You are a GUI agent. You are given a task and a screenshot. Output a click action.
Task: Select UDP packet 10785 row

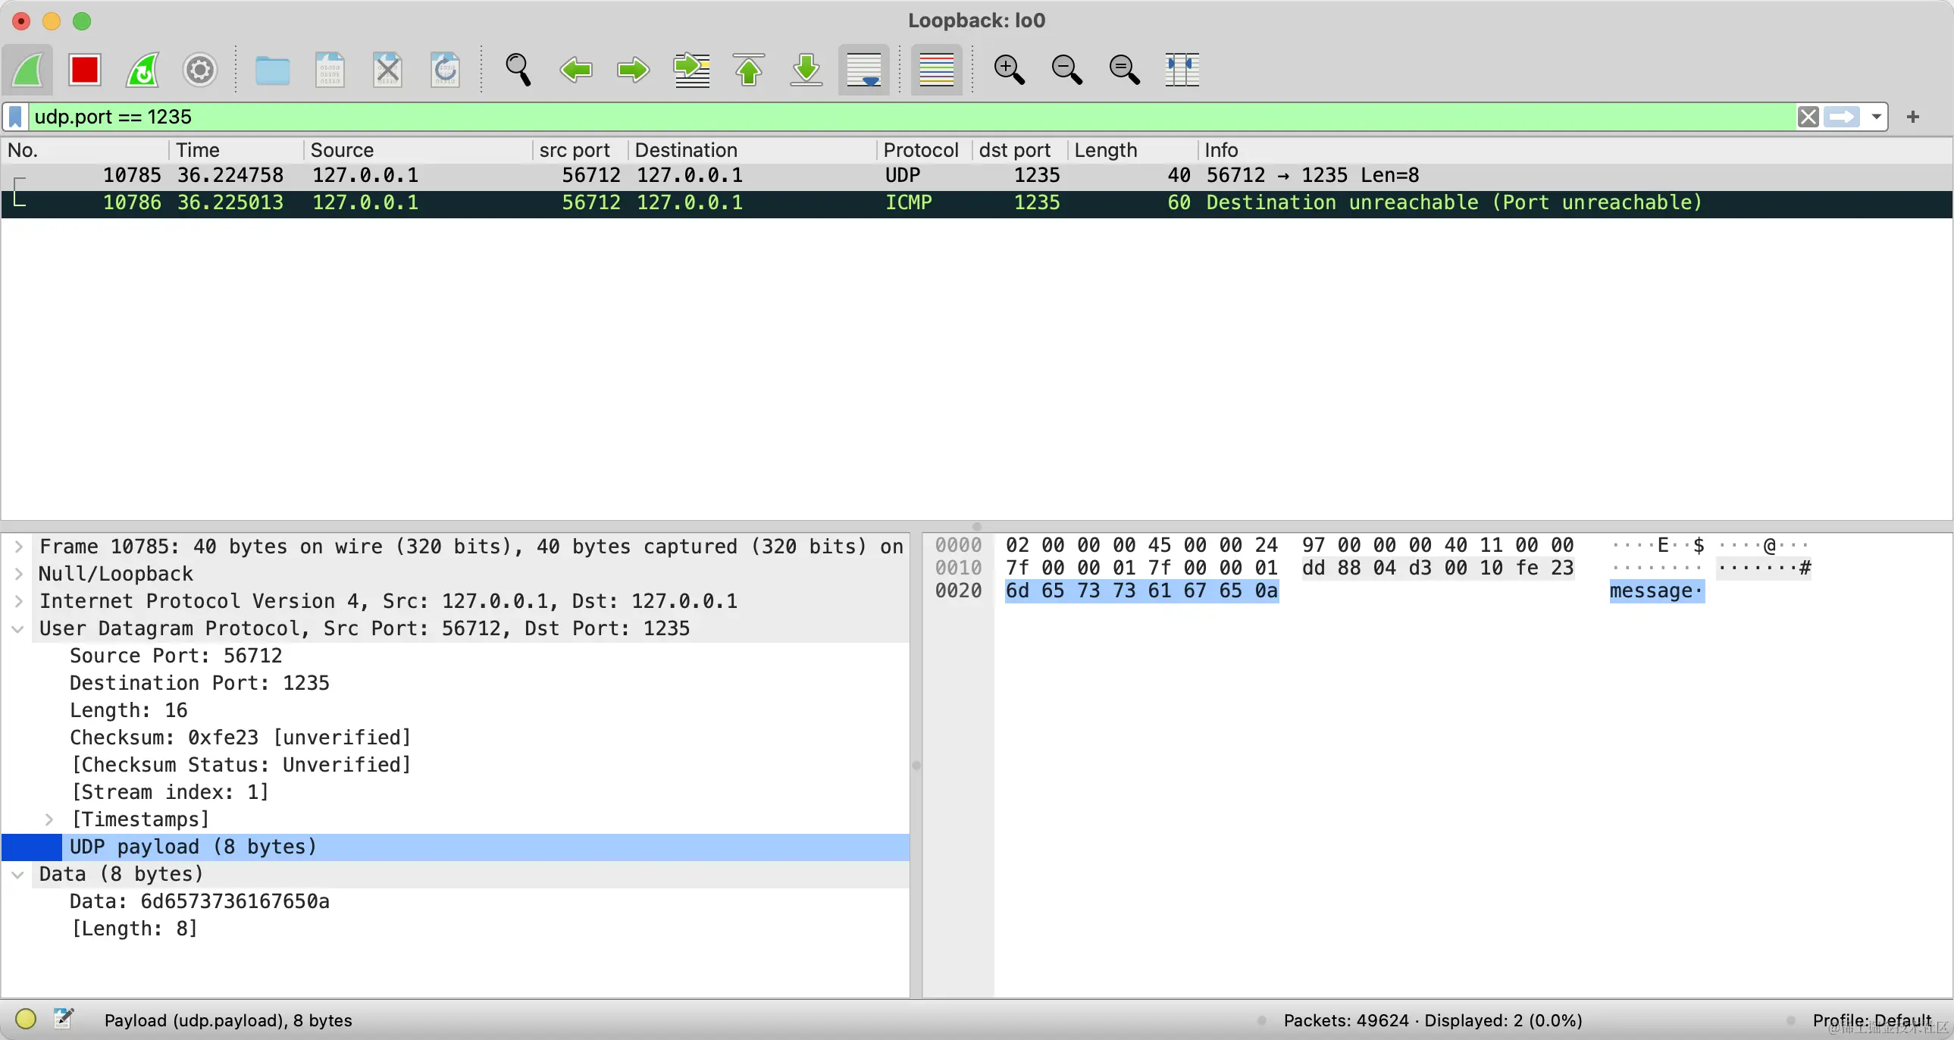[x=977, y=176]
